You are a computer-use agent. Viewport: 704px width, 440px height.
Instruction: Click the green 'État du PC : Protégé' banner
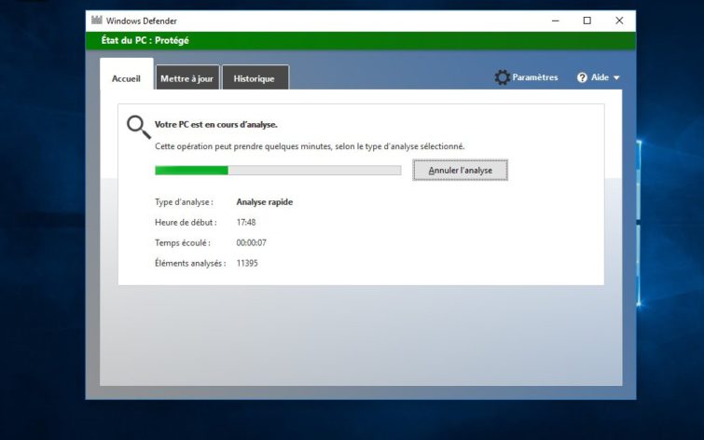pyautogui.click(x=361, y=40)
